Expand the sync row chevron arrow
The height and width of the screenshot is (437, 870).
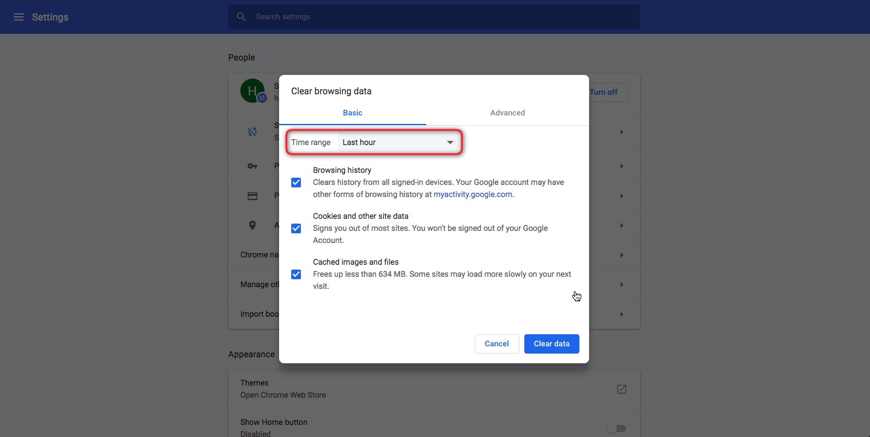click(x=622, y=132)
